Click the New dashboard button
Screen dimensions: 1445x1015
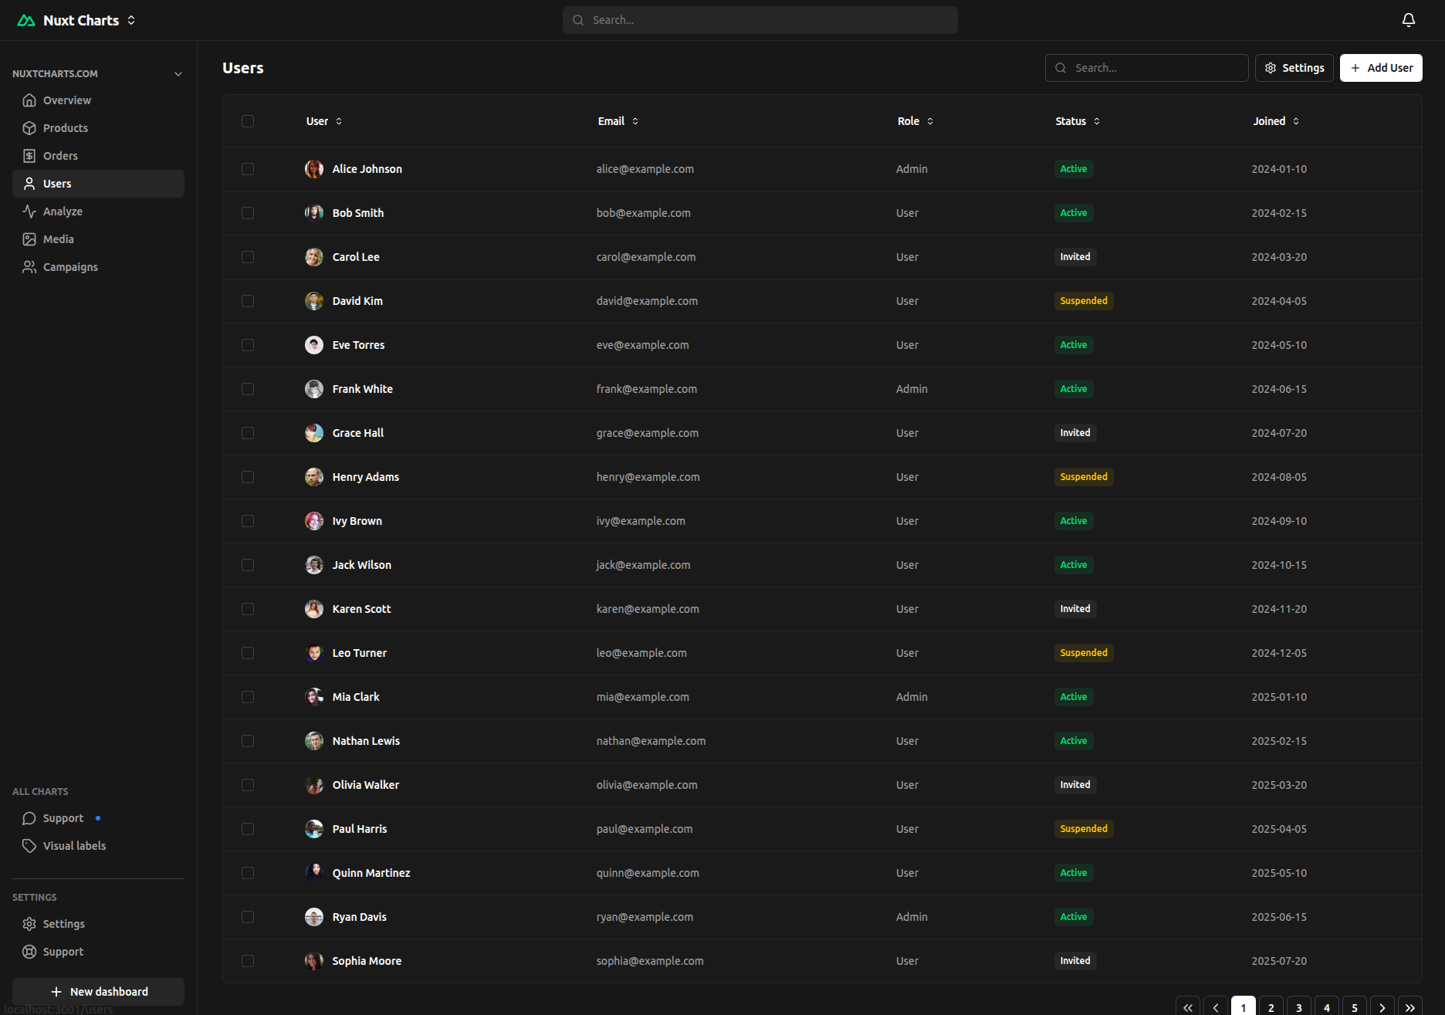pos(99,992)
